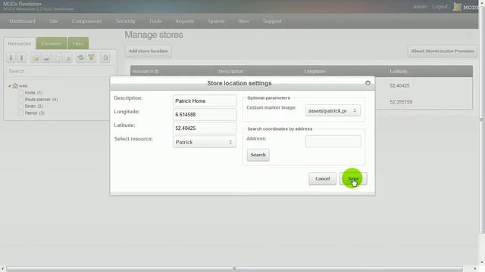Open the Components menu
485x272 pixels.
click(x=86, y=21)
